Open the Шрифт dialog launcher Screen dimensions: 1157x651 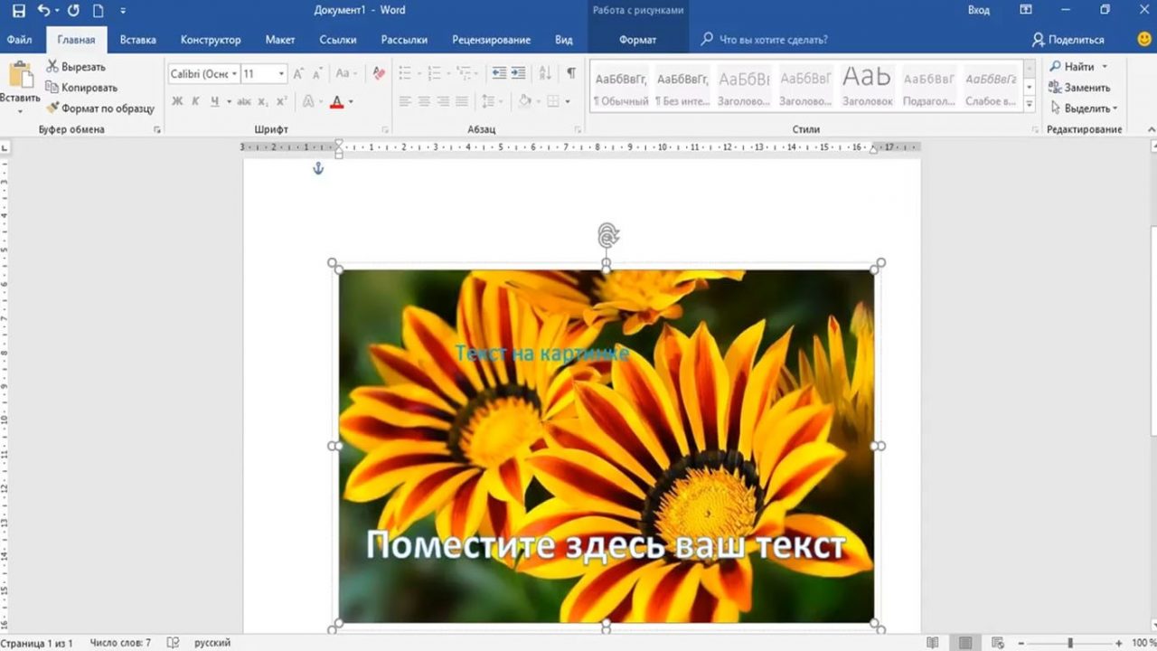[x=386, y=130]
